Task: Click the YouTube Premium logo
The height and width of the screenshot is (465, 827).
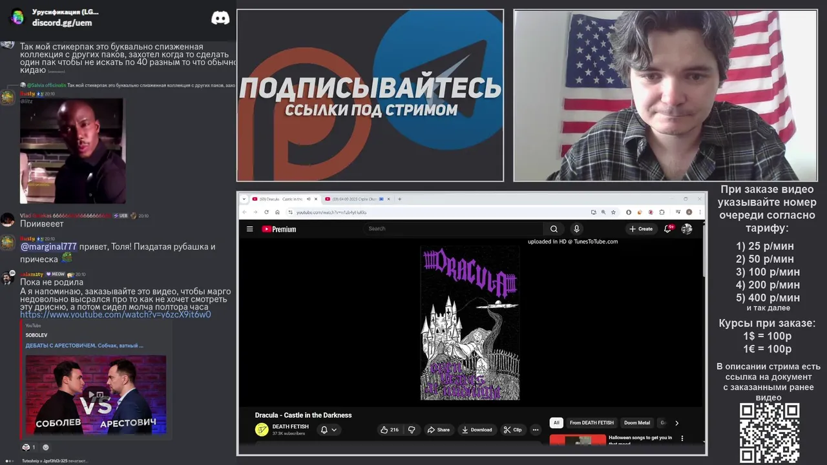Action: pos(278,229)
